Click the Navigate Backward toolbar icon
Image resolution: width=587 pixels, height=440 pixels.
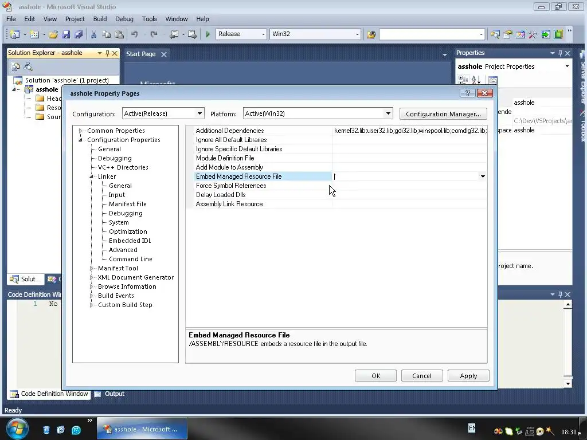[x=174, y=34]
